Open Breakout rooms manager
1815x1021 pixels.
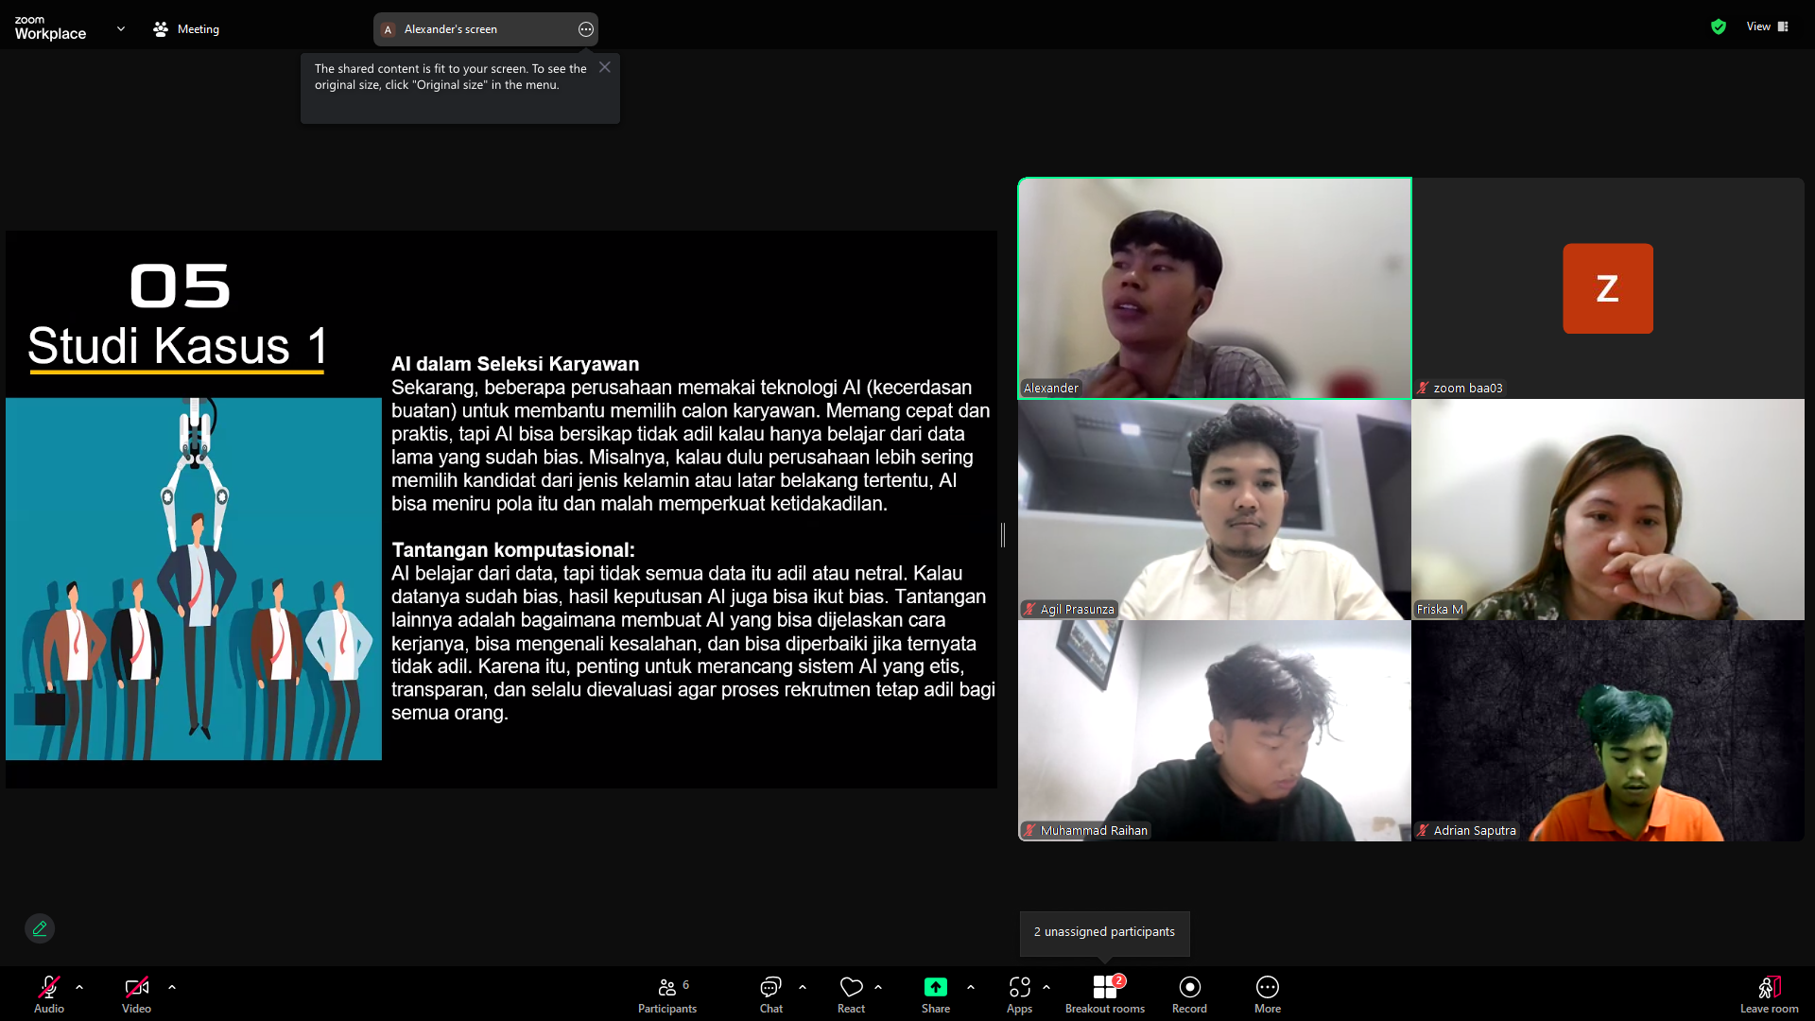[x=1105, y=994]
